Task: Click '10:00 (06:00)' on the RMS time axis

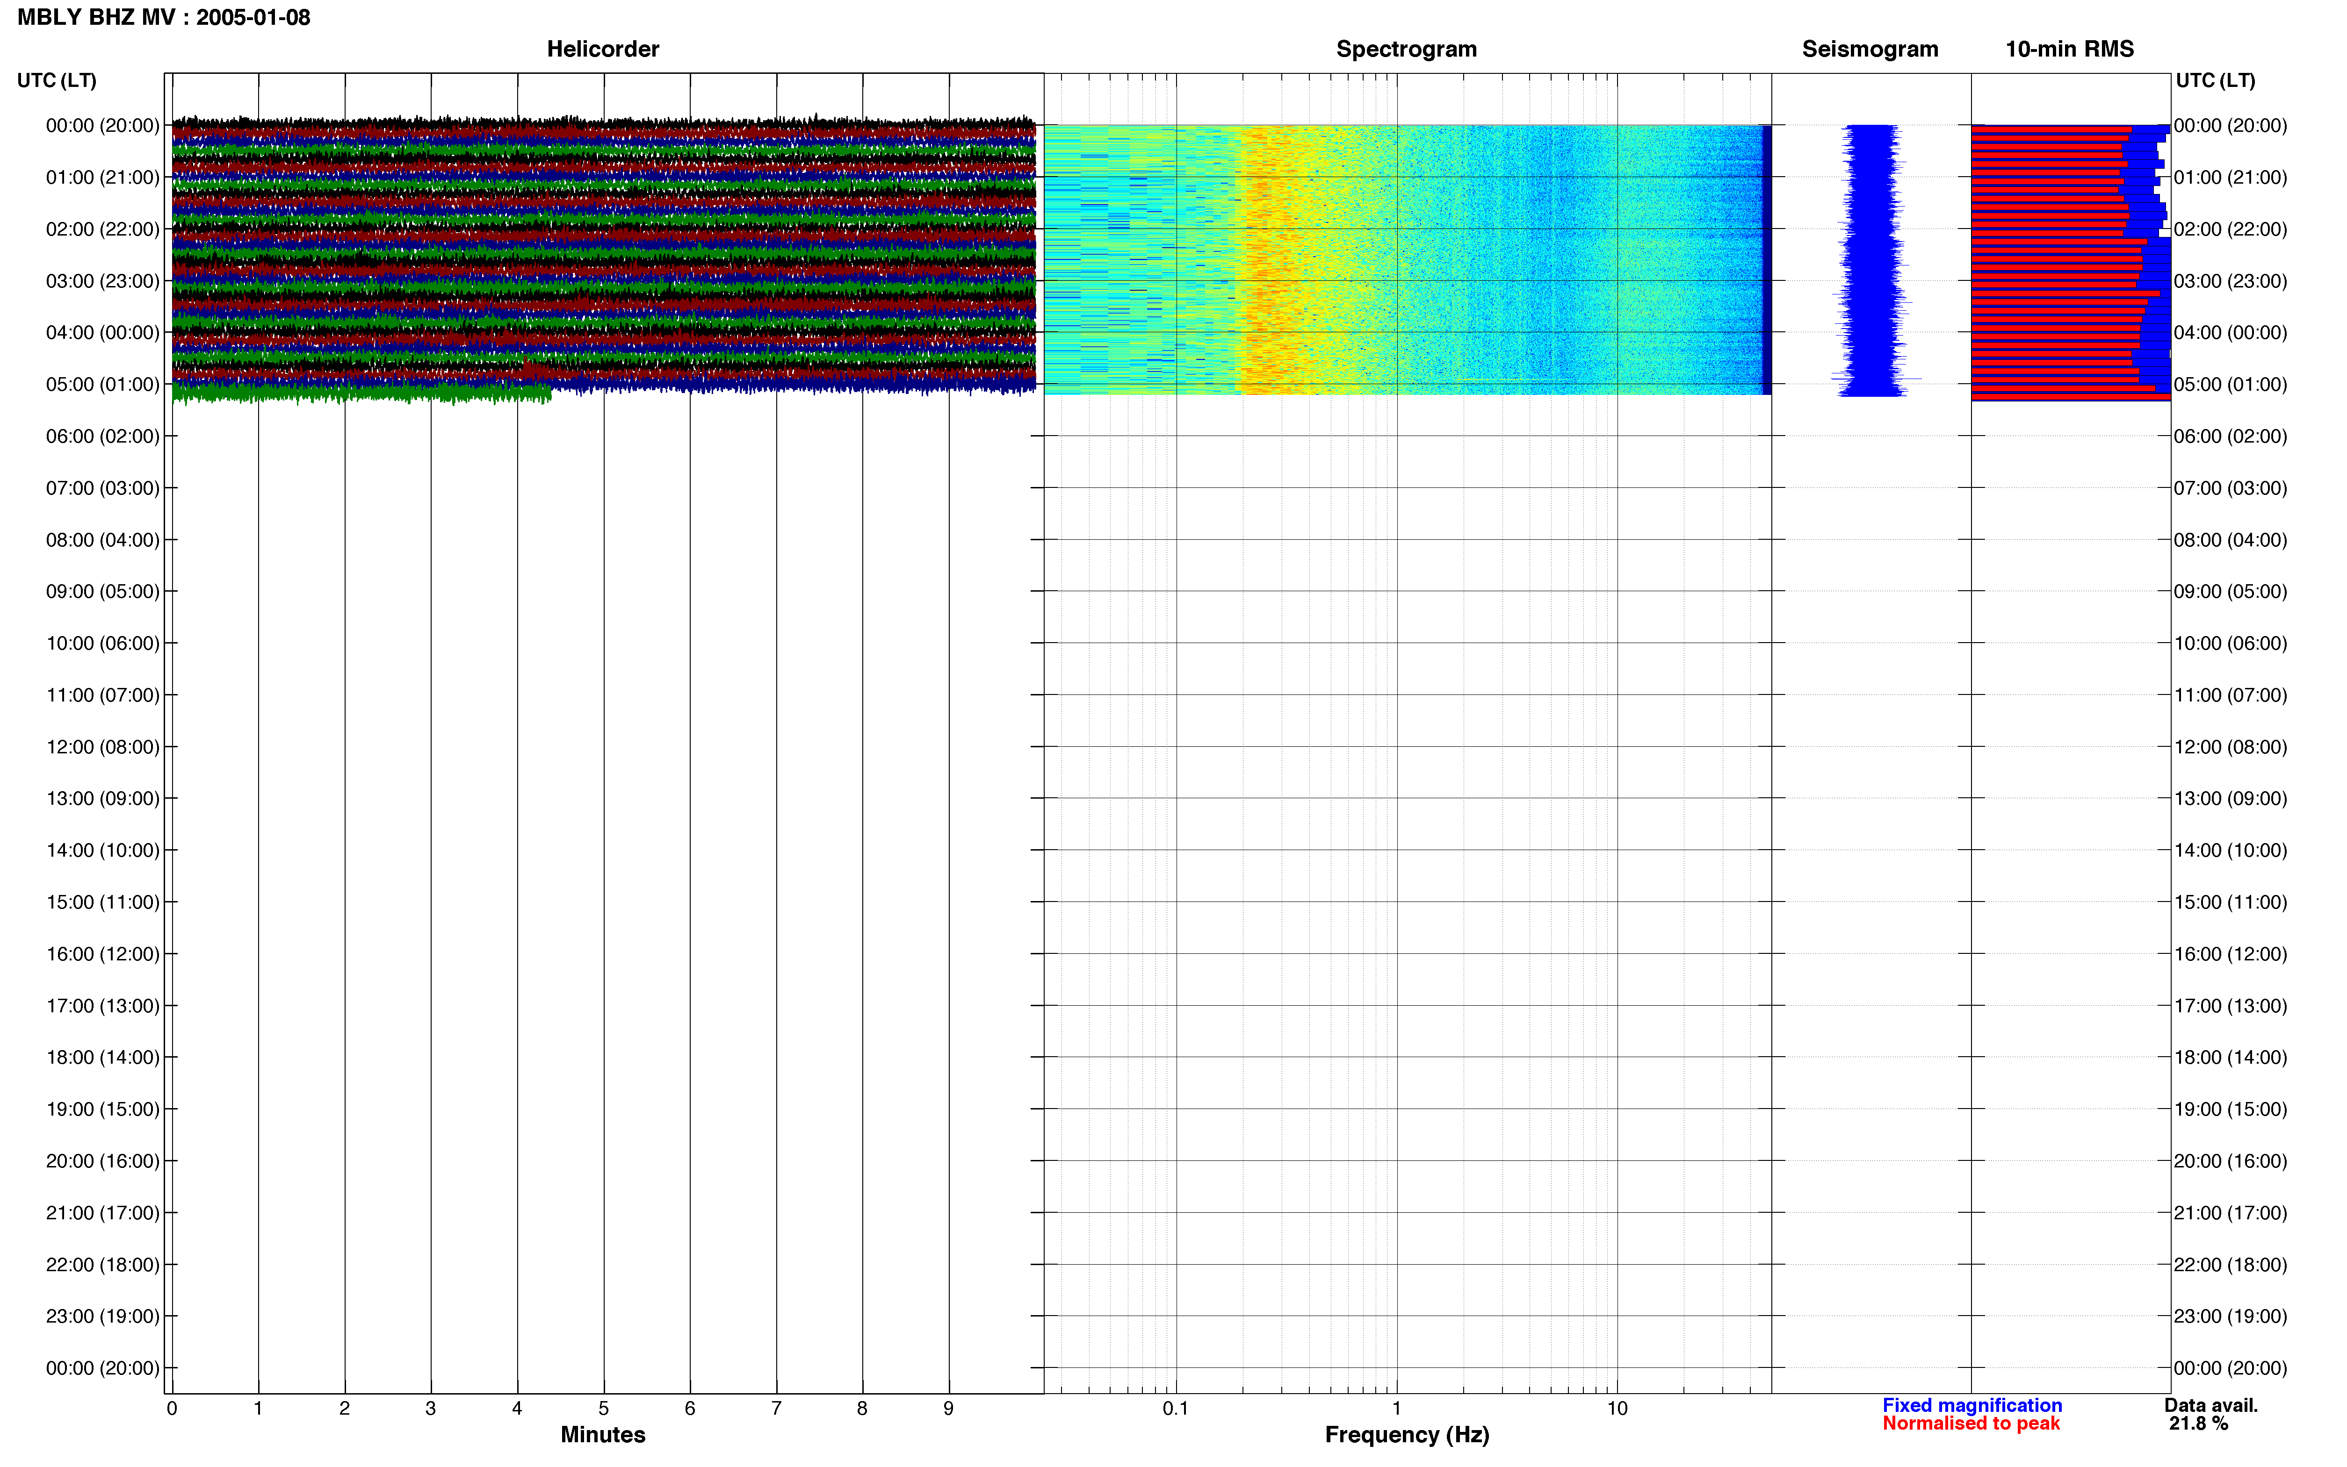Action: coord(2231,643)
